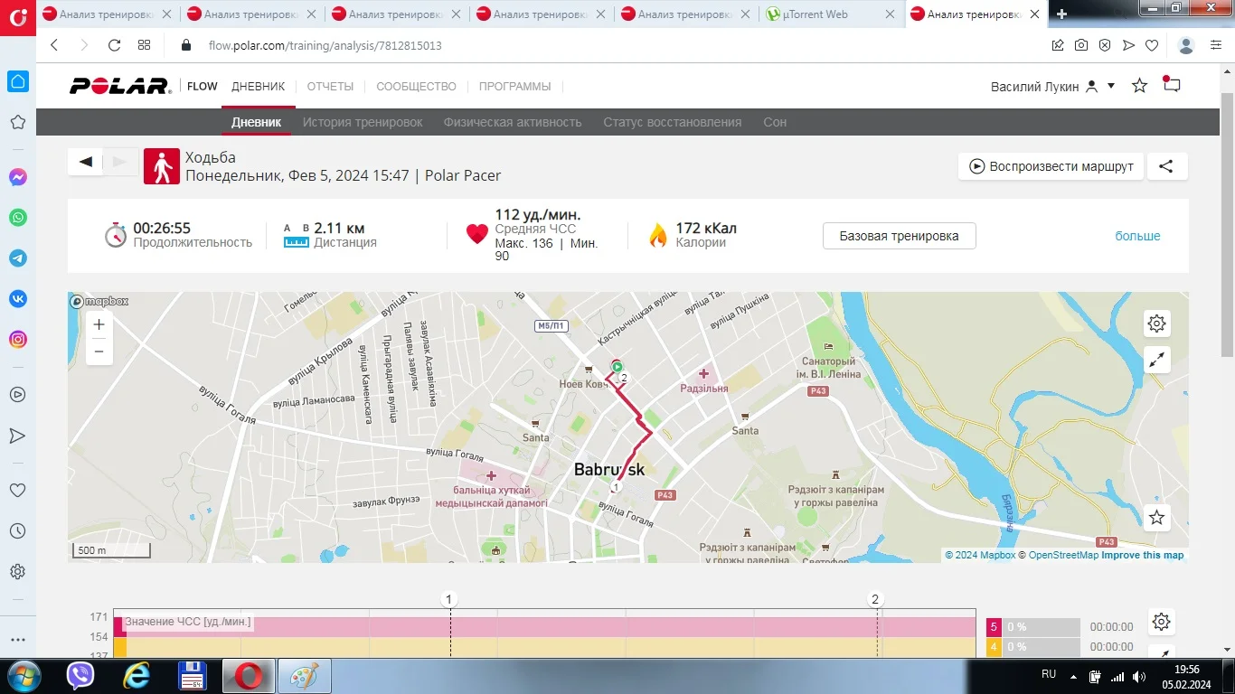Open Settings gear in Opera sidebar
1235x694 pixels.
(x=17, y=572)
